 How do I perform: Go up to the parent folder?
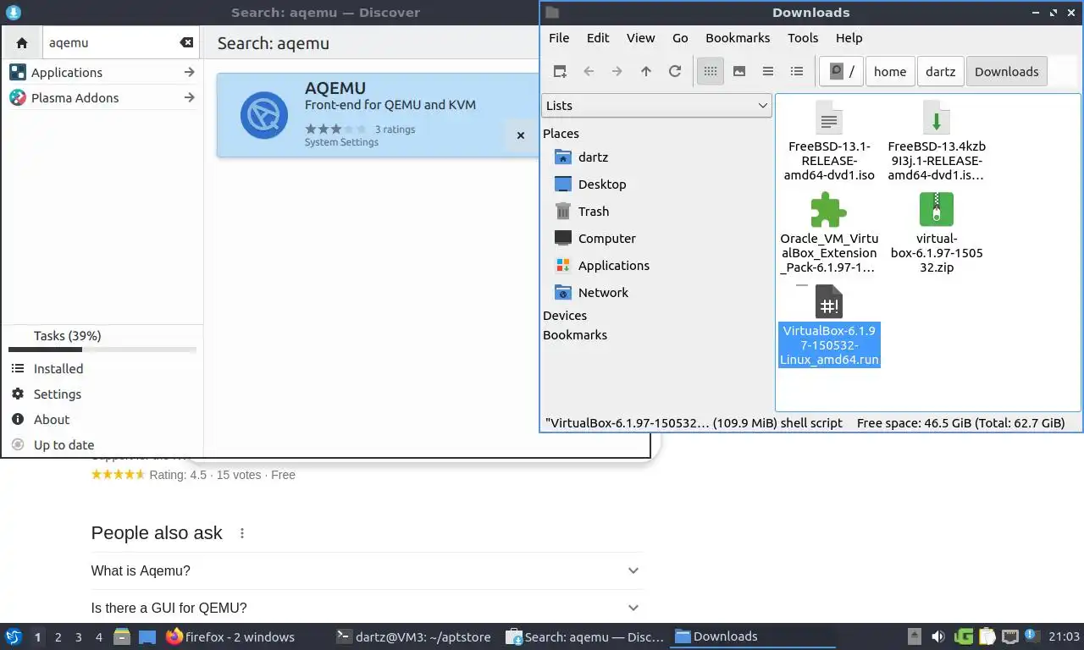[x=646, y=72]
